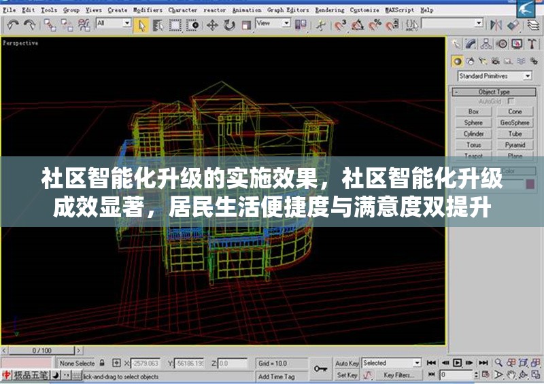Collapse the Object Type rollout

(x=494, y=92)
